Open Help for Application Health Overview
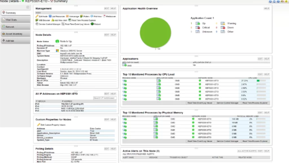The width and height of the screenshot is (289, 163). coord(266,8)
